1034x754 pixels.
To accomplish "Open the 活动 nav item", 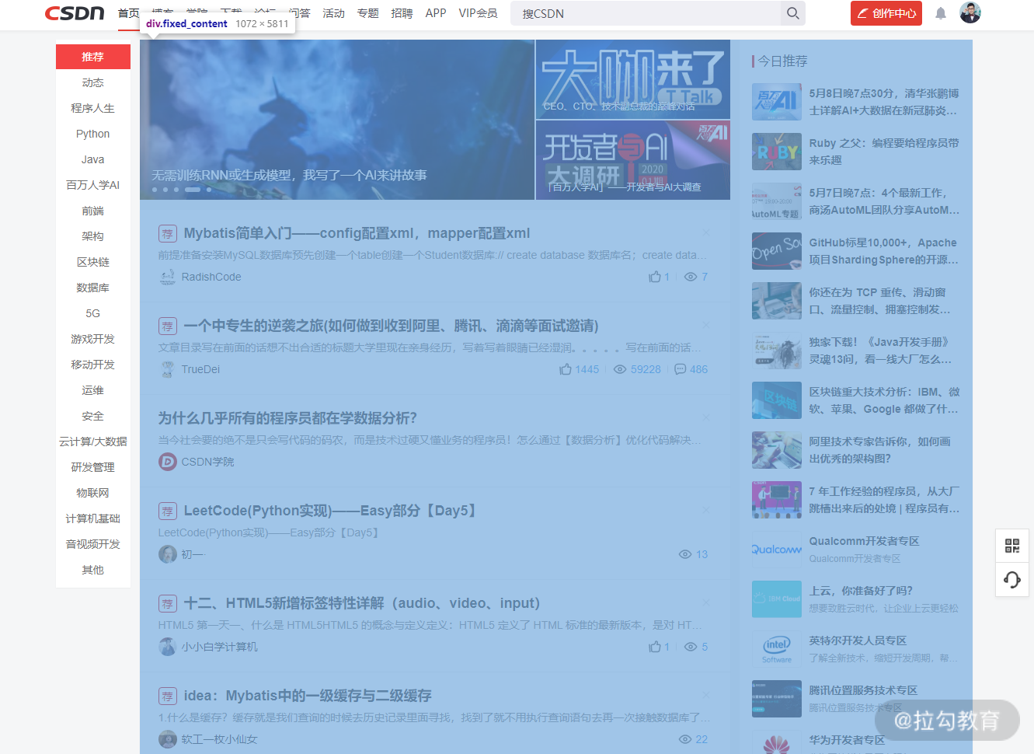I will (x=333, y=13).
